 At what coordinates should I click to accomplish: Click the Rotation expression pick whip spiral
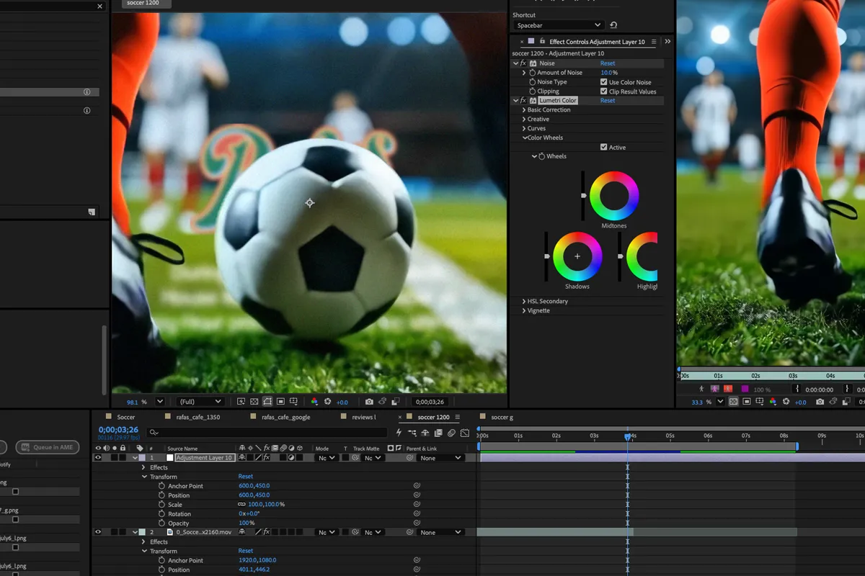(417, 514)
